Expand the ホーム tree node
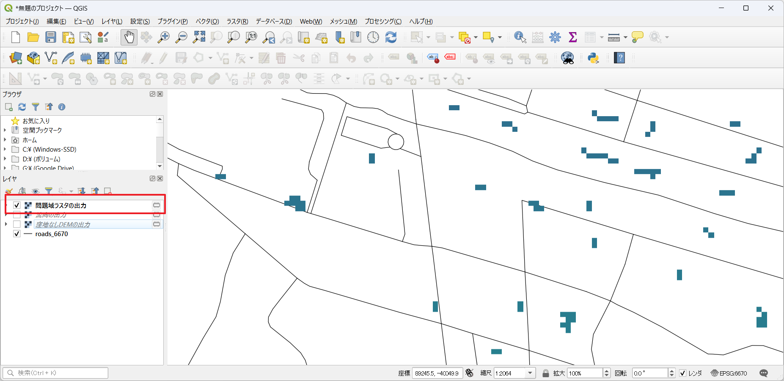Viewport: 784px width, 381px height. (5, 140)
